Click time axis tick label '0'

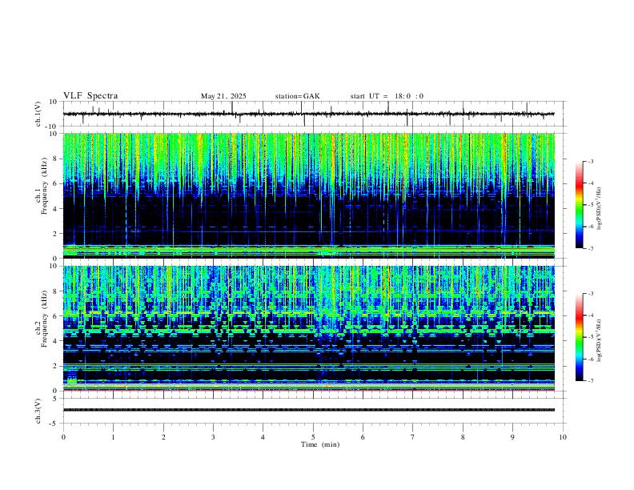63,437
